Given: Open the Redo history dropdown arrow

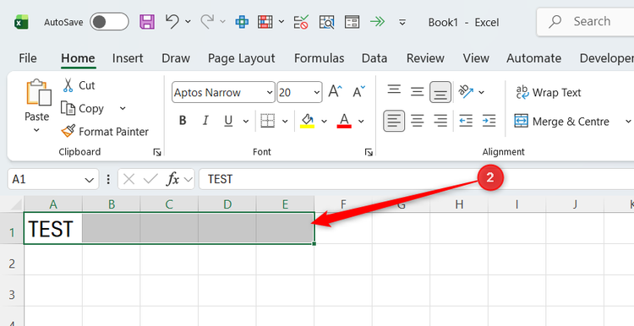Looking at the screenshot, I should [222, 22].
